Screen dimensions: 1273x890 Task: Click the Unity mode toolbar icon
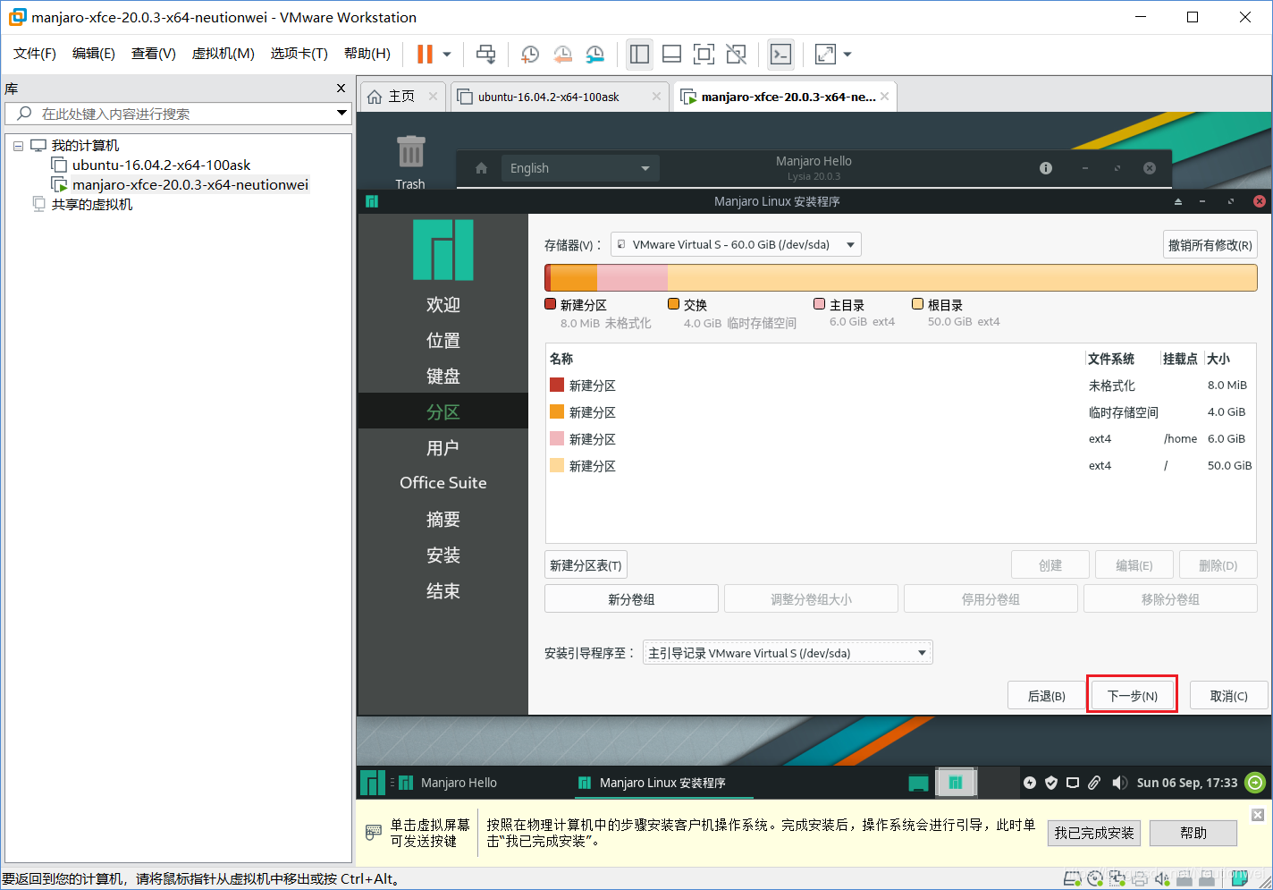[736, 55]
